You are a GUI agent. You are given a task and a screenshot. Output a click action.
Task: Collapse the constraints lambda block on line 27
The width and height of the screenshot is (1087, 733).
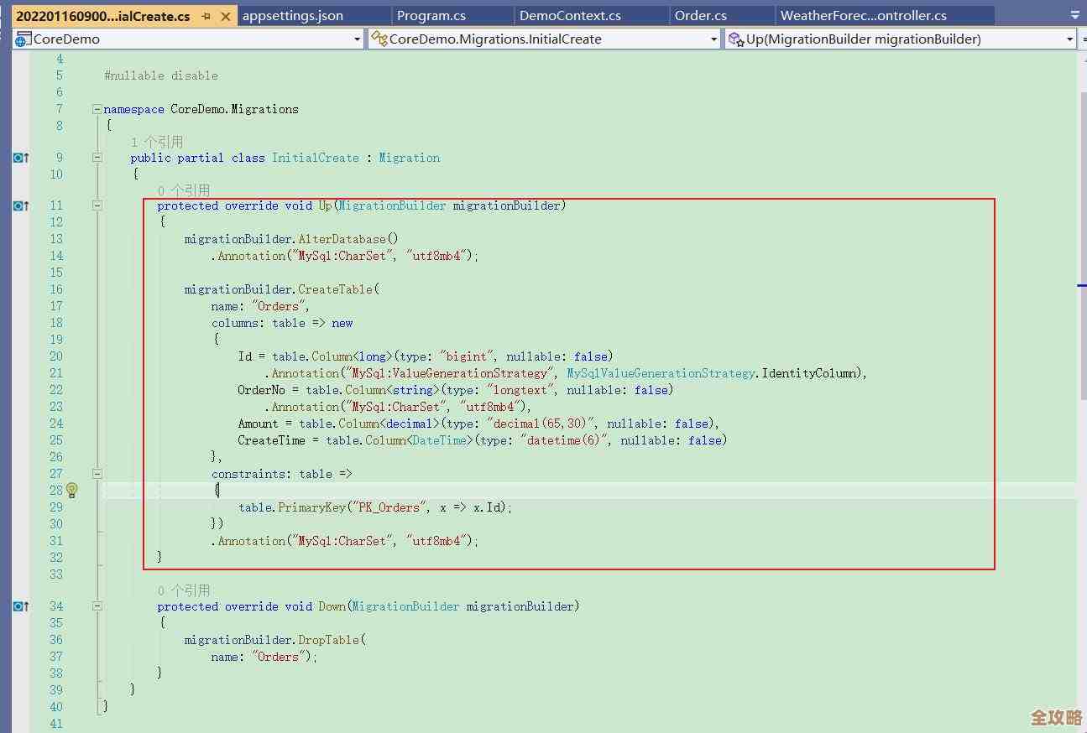[97, 474]
